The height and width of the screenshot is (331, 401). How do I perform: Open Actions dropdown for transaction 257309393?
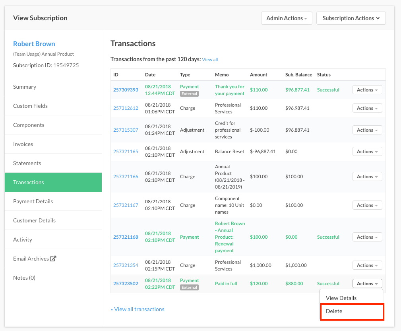pyautogui.click(x=367, y=90)
